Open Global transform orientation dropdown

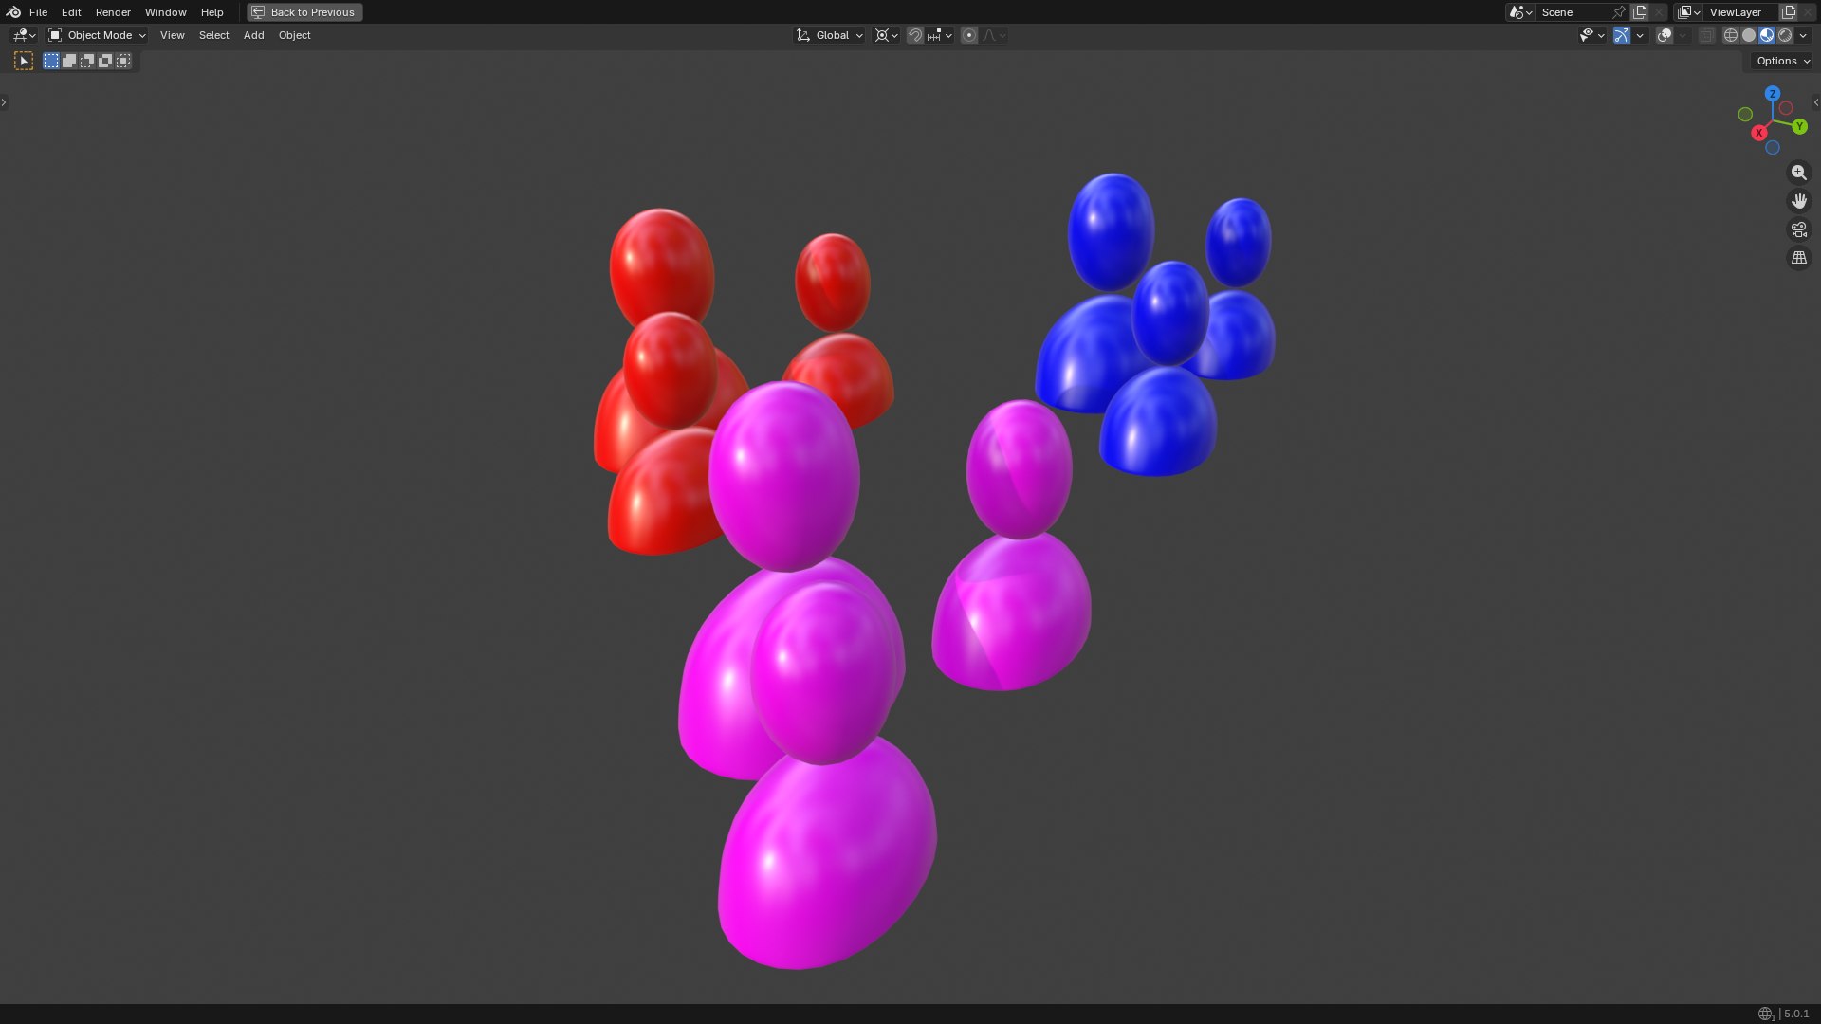click(830, 35)
